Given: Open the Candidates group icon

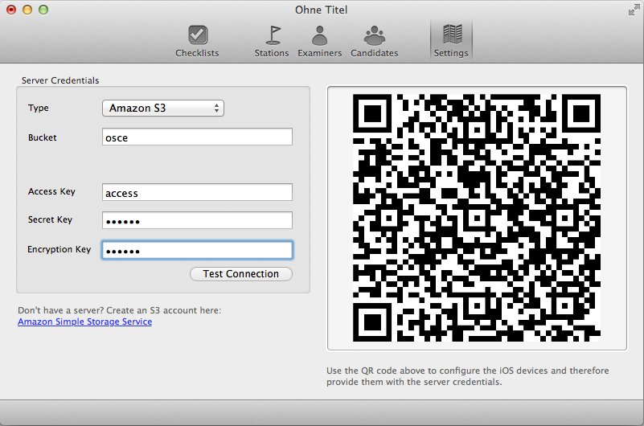Looking at the screenshot, I should coord(374,35).
